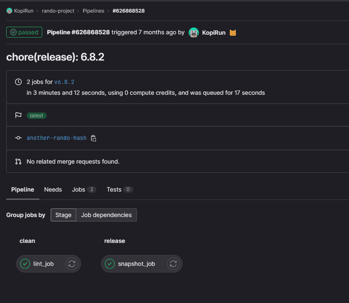Click the green check icon on lint_job
Screen dimensions: 349x303
(25, 264)
